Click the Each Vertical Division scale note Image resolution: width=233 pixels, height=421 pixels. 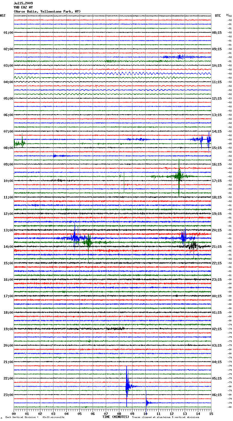(35, 417)
